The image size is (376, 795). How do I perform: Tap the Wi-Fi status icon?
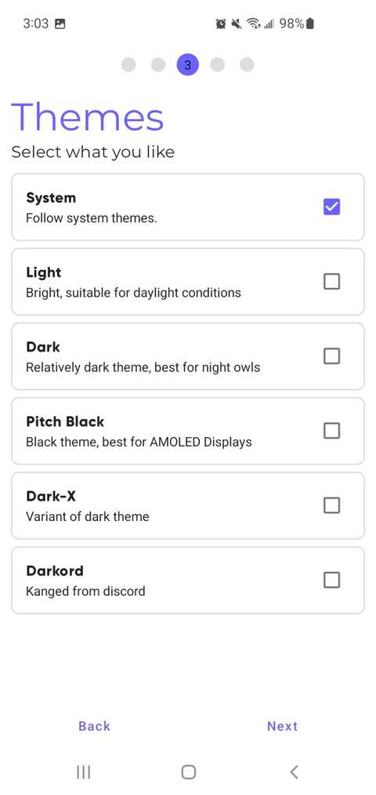(x=252, y=24)
